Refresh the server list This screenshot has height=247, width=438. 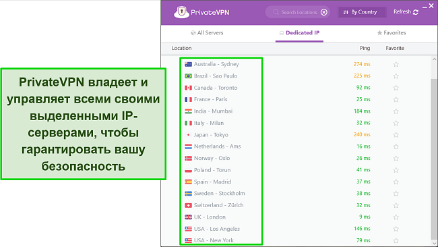[x=406, y=12]
